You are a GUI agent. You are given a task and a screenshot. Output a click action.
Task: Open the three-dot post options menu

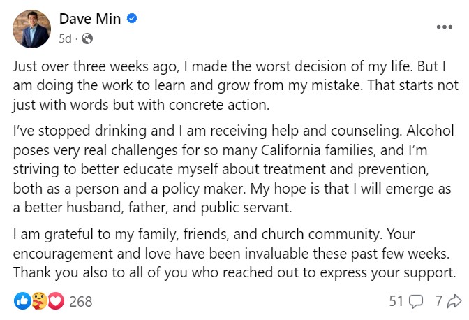point(444,27)
